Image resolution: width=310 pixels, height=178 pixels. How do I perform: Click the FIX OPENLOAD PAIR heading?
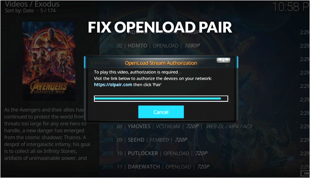pyautogui.click(x=160, y=27)
